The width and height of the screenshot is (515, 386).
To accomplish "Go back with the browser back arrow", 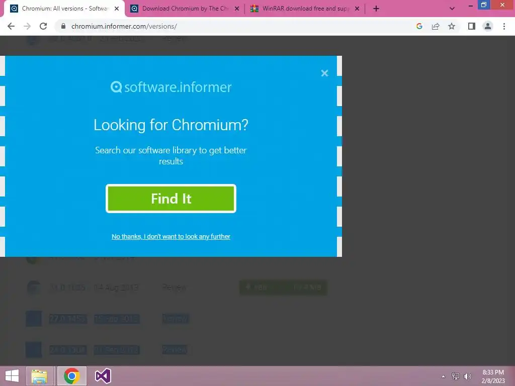I will click(11, 26).
